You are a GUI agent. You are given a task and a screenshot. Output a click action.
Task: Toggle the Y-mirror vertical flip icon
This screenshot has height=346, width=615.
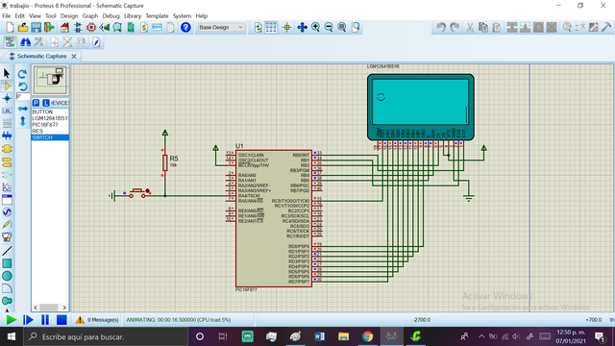[23, 121]
